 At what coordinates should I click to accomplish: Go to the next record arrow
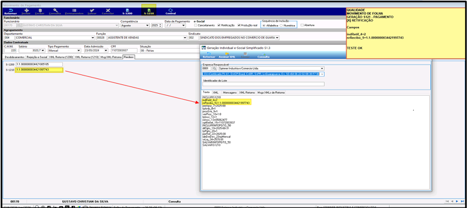[x=457, y=201]
